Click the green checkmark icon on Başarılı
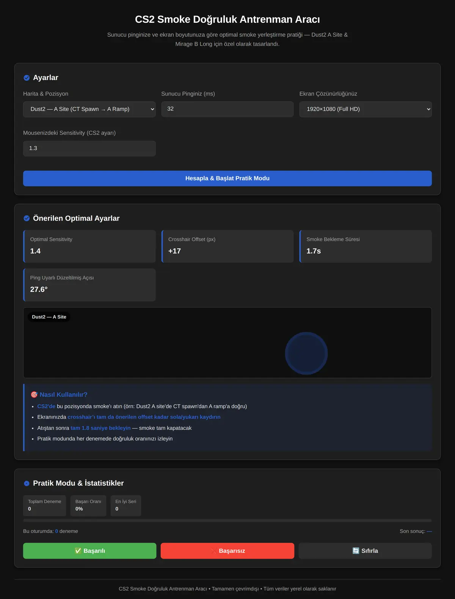 (78, 551)
